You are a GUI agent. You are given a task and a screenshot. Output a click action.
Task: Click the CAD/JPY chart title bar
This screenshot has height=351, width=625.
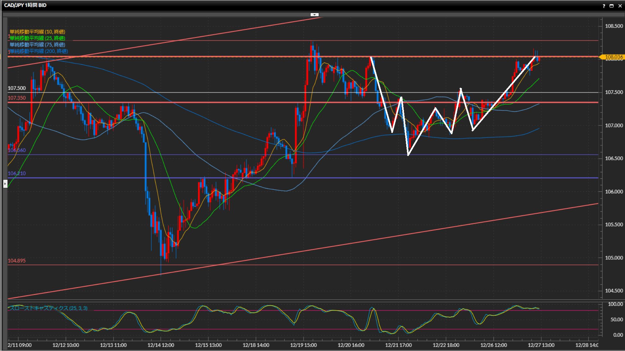click(25, 5)
